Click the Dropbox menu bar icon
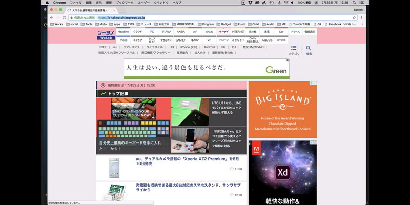The image size is (410, 205). point(251,3)
